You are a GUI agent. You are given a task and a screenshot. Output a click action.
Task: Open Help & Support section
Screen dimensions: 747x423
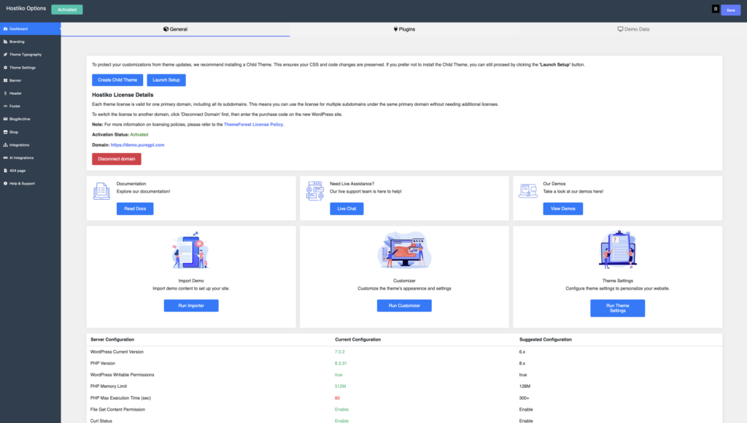(x=30, y=183)
